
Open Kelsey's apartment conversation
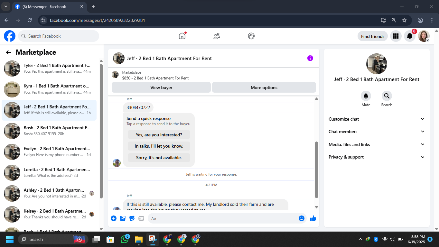[49, 214]
